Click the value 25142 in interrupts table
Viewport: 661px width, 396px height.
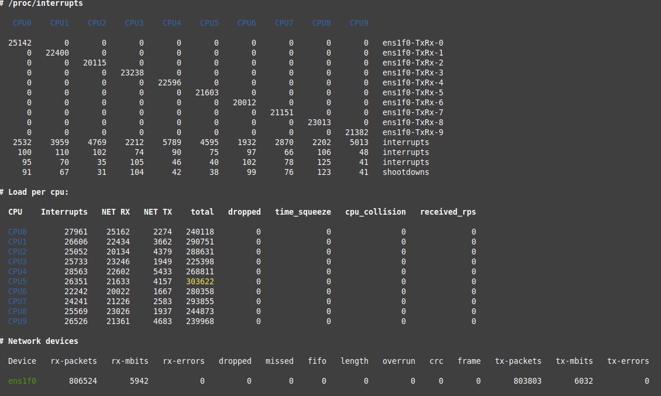[20, 43]
